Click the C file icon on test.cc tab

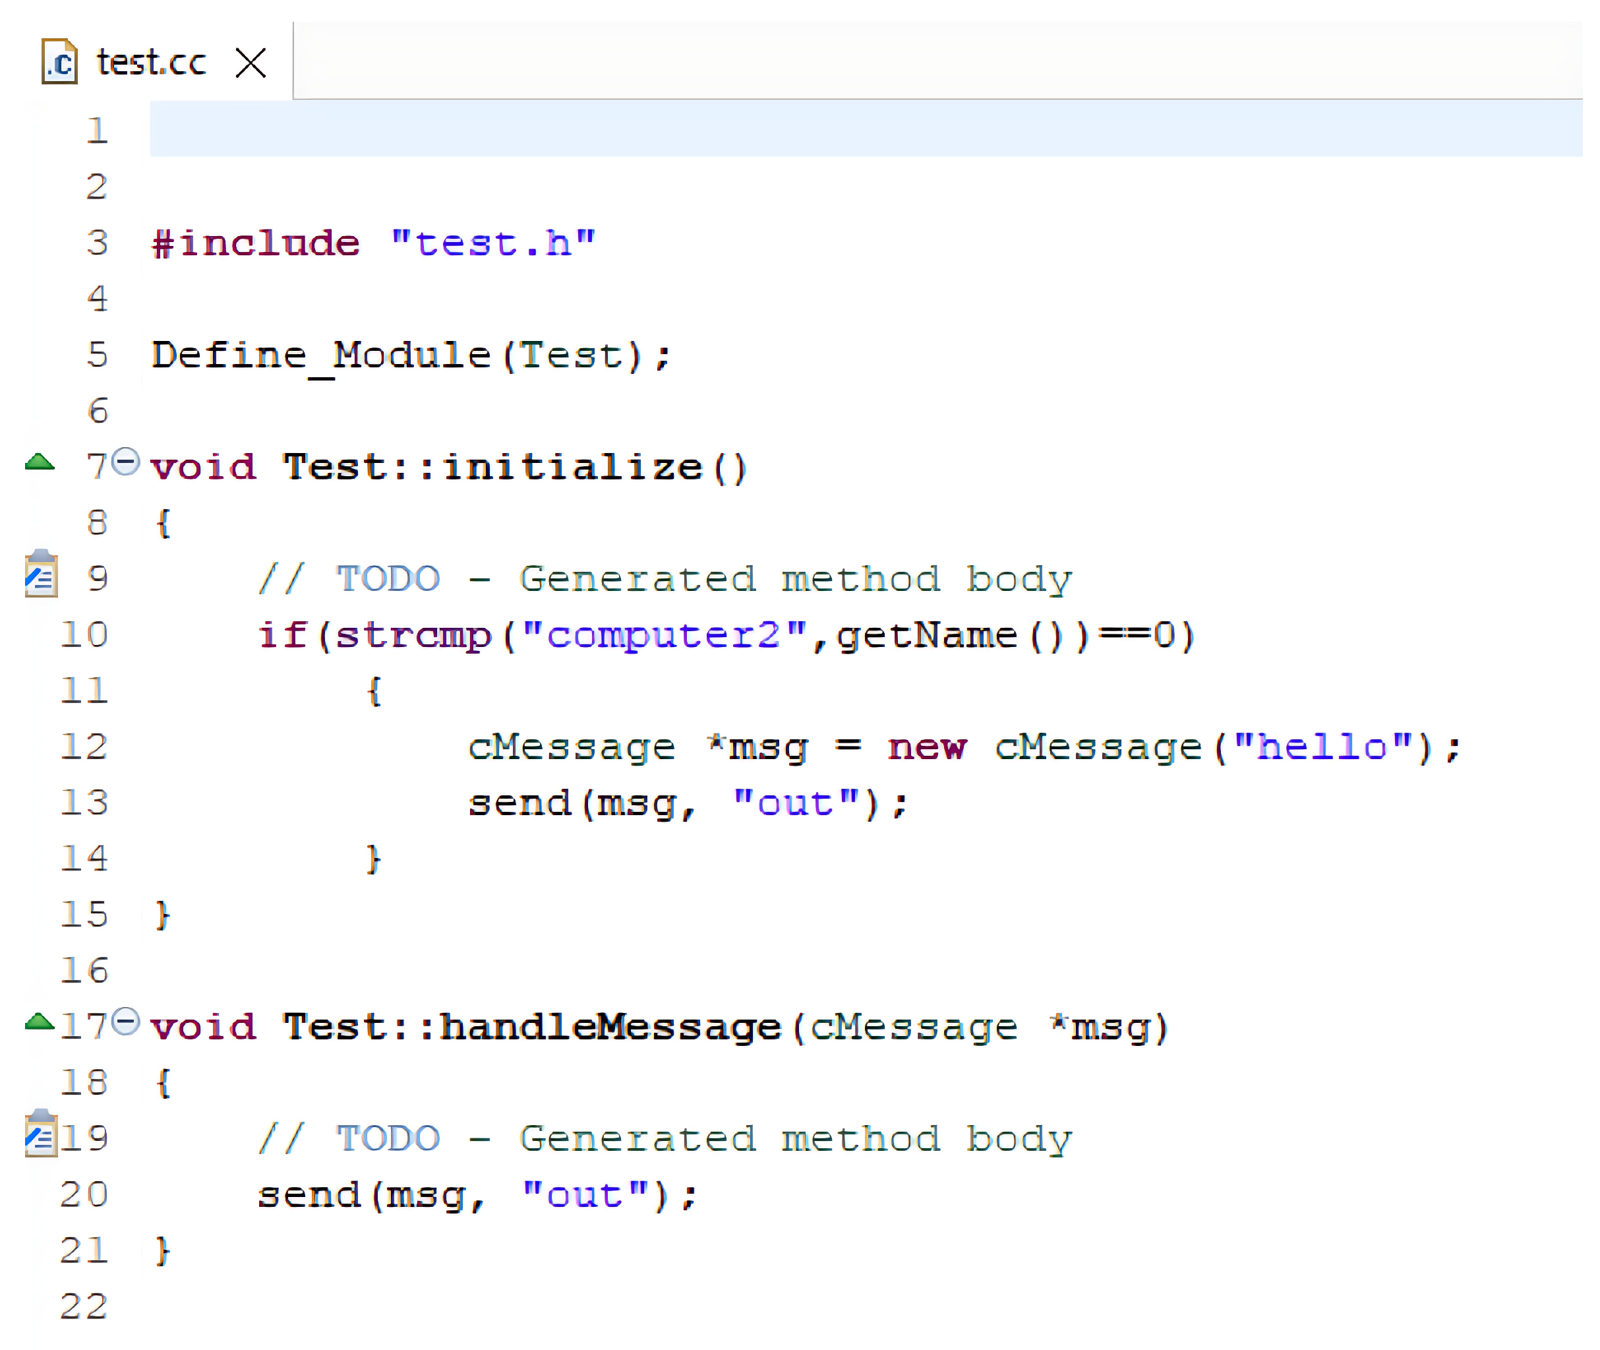59,61
